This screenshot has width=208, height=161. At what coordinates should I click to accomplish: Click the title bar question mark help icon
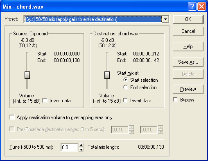pos(192,6)
